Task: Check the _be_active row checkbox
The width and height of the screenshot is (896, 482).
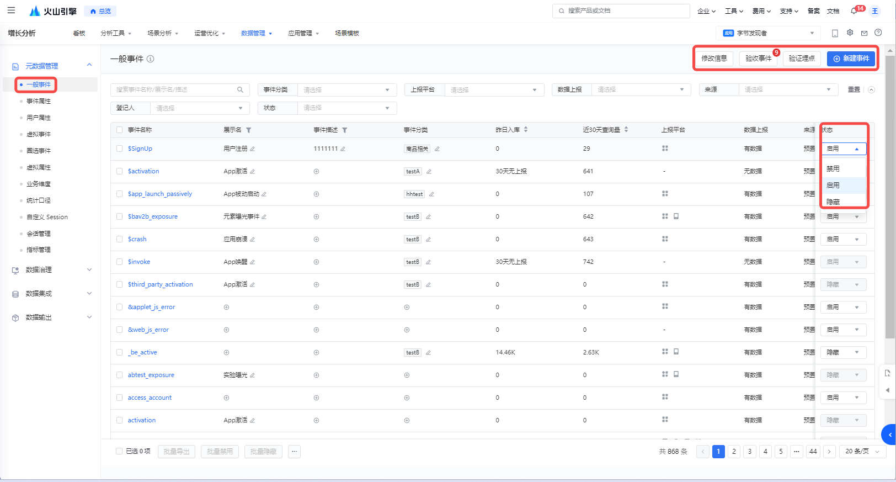Action: pyautogui.click(x=119, y=352)
